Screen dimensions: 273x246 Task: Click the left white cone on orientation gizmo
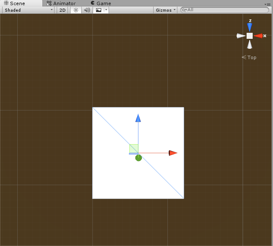(241, 36)
